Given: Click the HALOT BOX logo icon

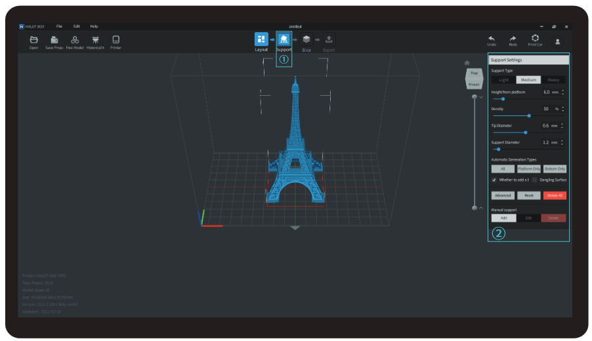Looking at the screenshot, I should pyautogui.click(x=22, y=26).
